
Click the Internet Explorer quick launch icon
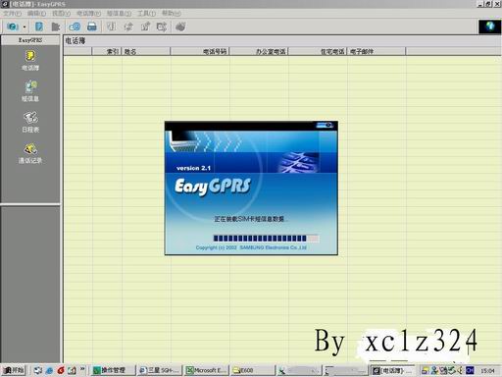click(49, 370)
